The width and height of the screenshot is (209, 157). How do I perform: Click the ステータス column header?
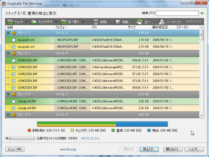[187, 27]
